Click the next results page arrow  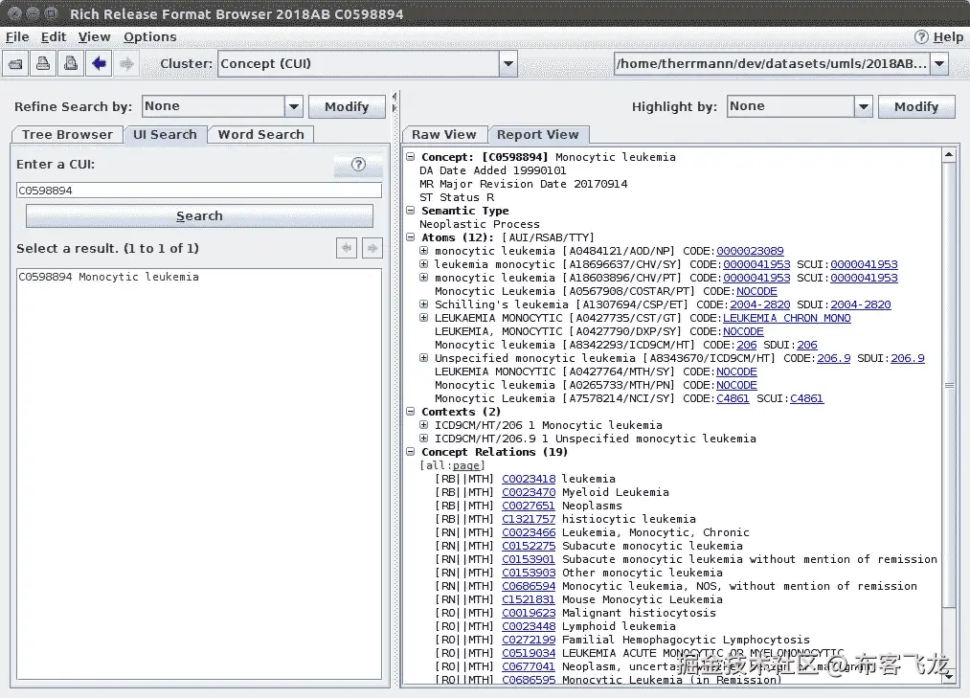(372, 248)
